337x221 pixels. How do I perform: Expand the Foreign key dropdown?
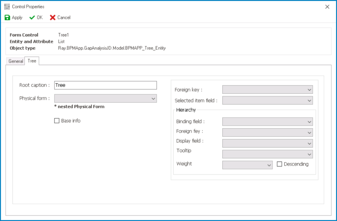[x=267, y=90]
